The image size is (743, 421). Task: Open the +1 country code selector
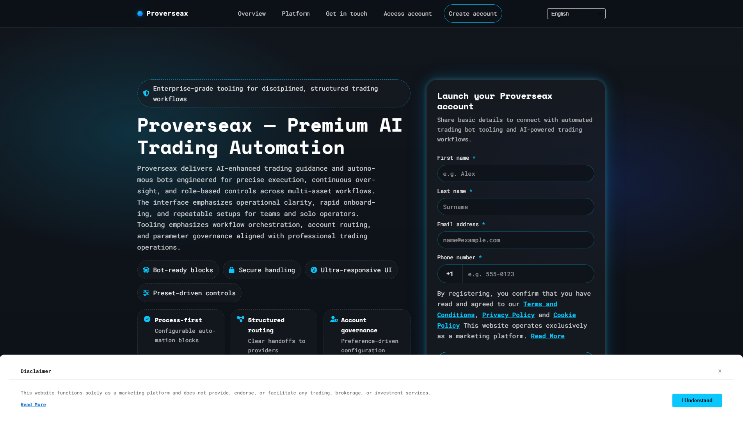[x=450, y=274]
